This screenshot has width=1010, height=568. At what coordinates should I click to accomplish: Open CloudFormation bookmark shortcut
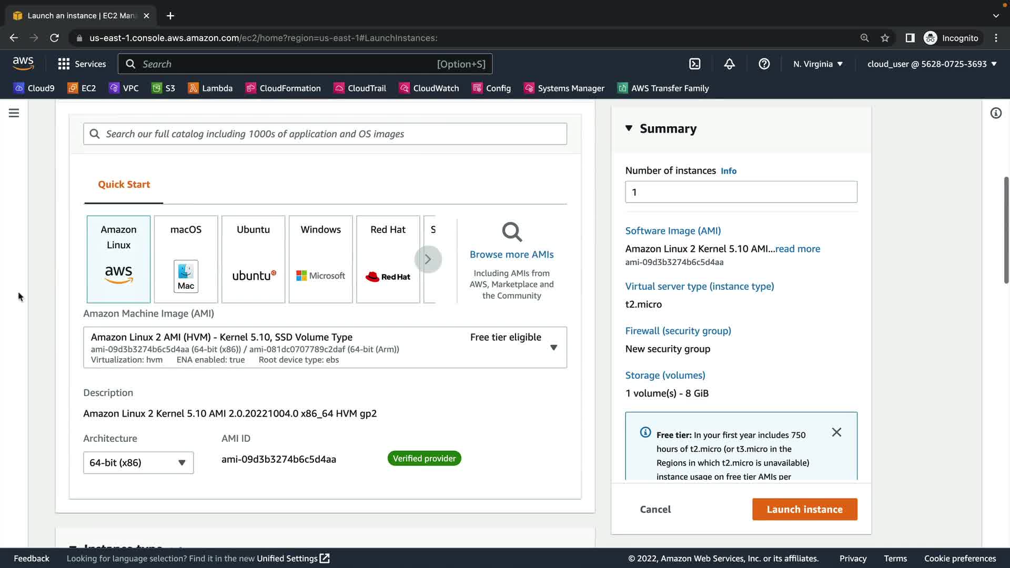pyautogui.click(x=283, y=88)
